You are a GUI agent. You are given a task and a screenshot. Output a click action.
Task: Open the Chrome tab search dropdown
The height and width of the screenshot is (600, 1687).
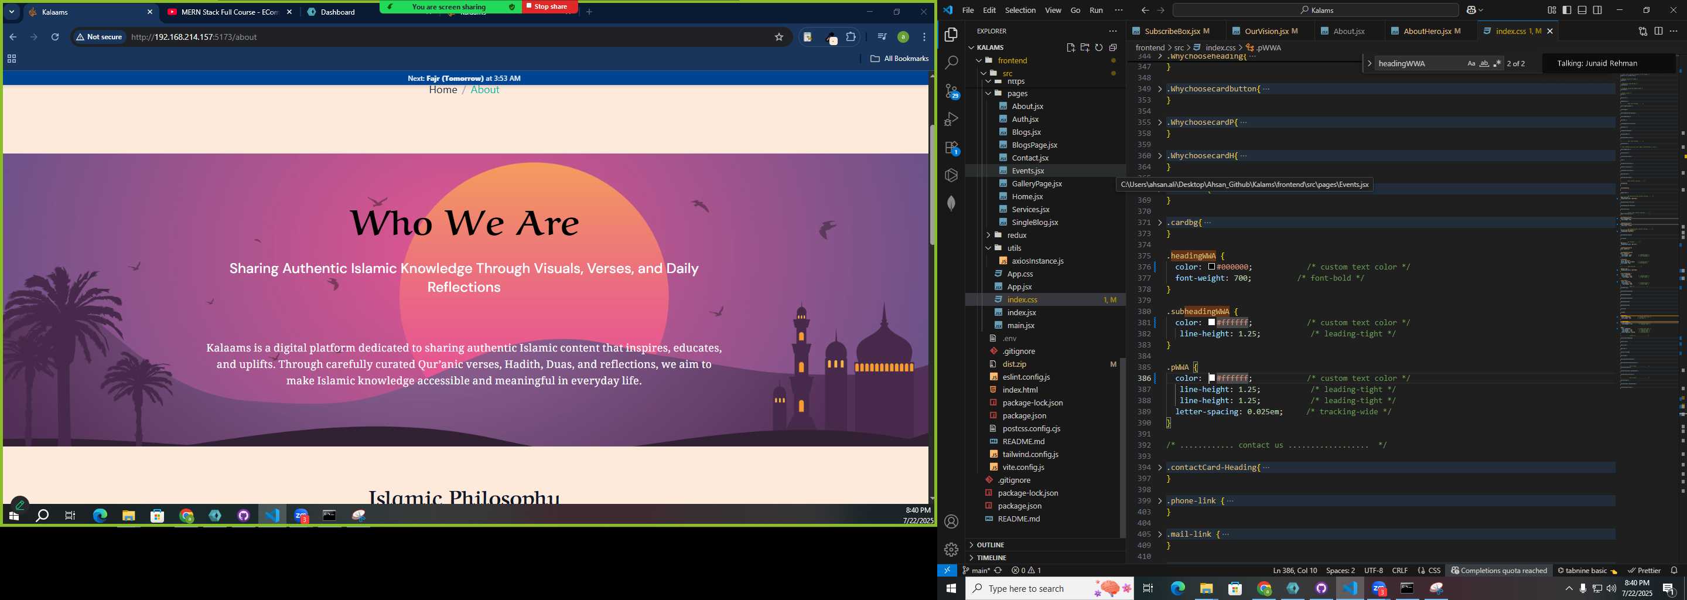pos(11,12)
